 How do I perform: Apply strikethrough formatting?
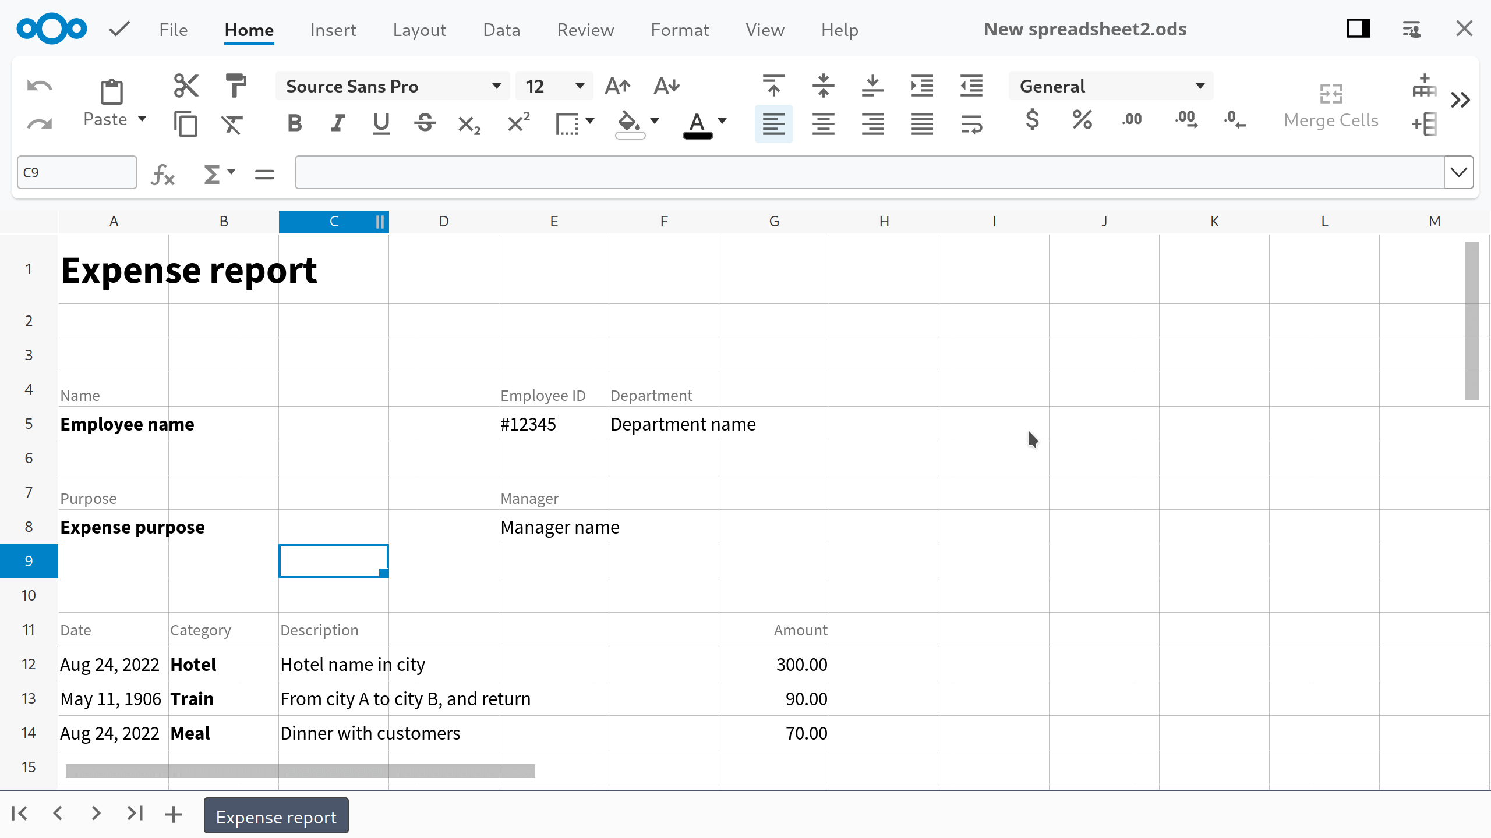click(425, 123)
